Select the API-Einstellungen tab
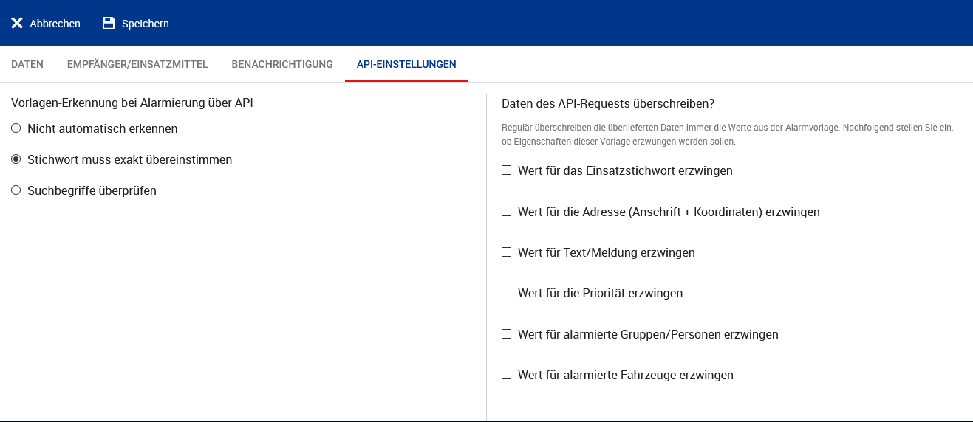The image size is (973, 422). [406, 64]
